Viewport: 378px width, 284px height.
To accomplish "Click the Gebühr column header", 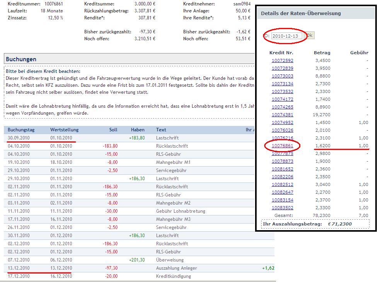I will (359, 53).
